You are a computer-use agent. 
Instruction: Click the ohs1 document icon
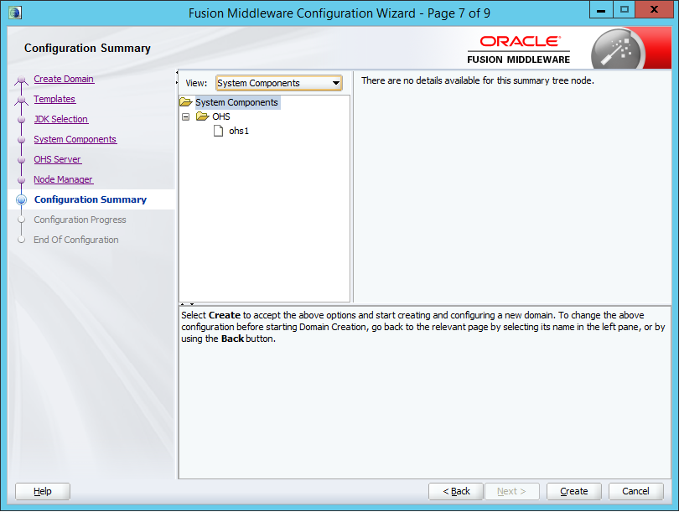tap(219, 131)
